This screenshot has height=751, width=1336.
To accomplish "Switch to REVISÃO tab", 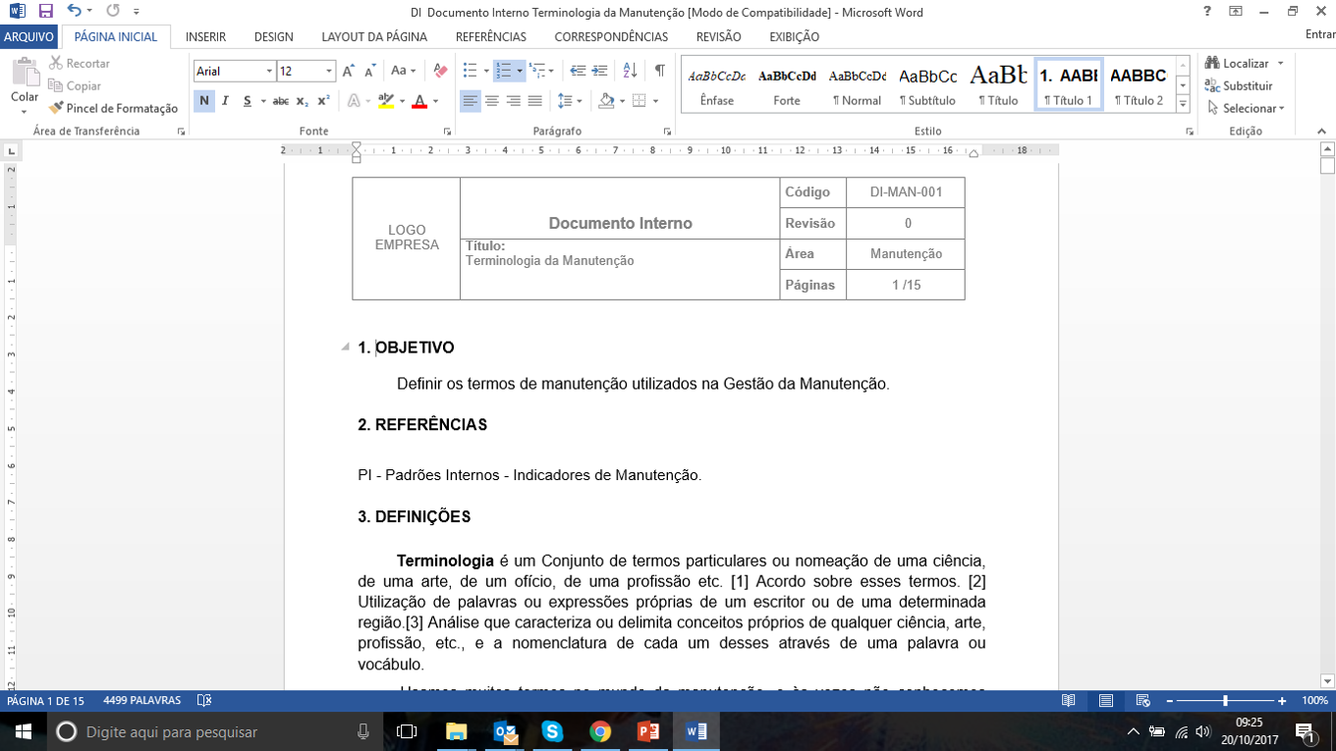I will click(x=718, y=36).
